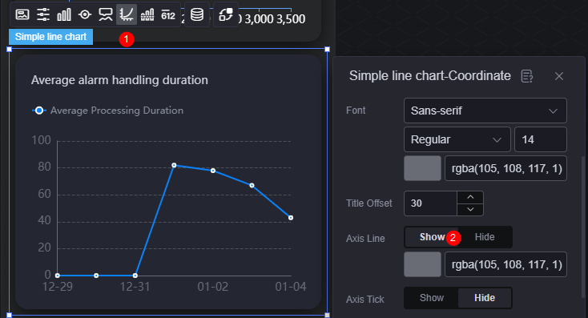This screenshot has width=588, height=318.
Task: Increase Title Offset with up arrow
Action: click(x=470, y=197)
